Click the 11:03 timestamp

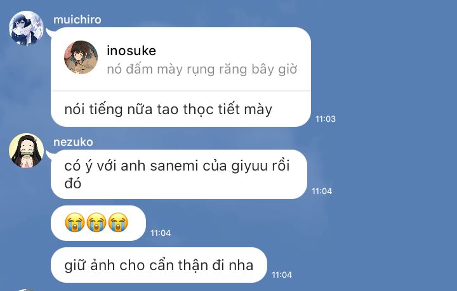point(326,119)
